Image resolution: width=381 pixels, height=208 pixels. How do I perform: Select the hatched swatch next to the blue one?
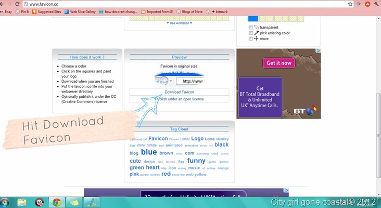point(263,19)
